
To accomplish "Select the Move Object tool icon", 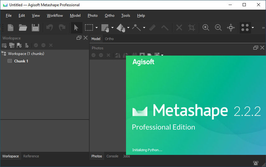I will (x=121, y=28).
